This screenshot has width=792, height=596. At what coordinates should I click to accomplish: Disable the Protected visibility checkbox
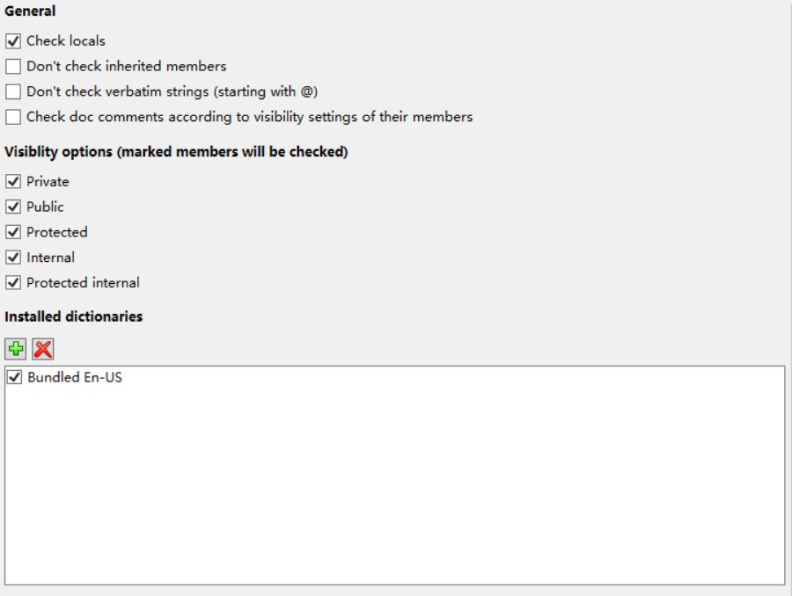[13, 232]
